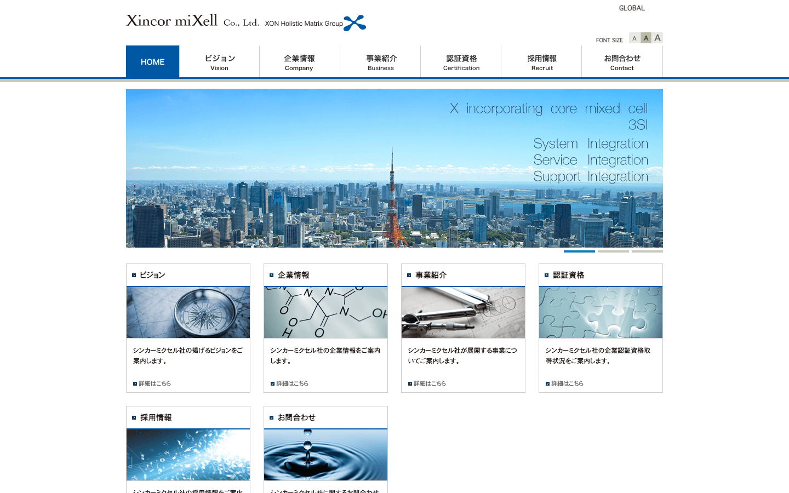Click 詳細はこちら in the 認証資格 card
The height and width of the screenshot is (493, 789).
tap(567, 383)
